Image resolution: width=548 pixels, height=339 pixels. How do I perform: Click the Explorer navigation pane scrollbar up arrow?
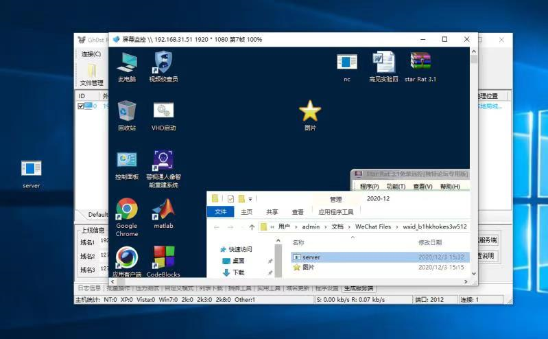[278, 240]
